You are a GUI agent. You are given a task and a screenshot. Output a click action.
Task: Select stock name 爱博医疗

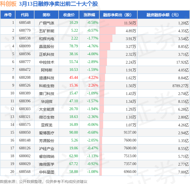coord(46,133)
